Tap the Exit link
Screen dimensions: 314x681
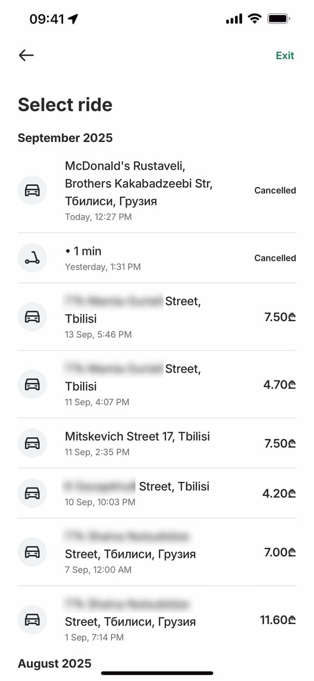pyautogui.click(x=285, y=56)
